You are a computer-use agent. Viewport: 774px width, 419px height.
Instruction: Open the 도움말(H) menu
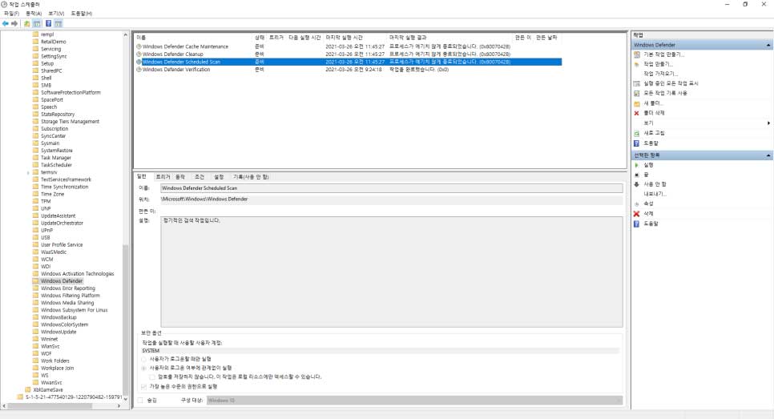(x=82, y=14)
